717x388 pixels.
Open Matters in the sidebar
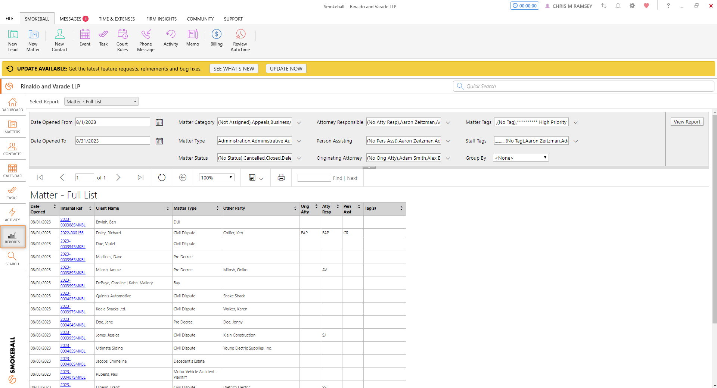click(x=12, y=127)
